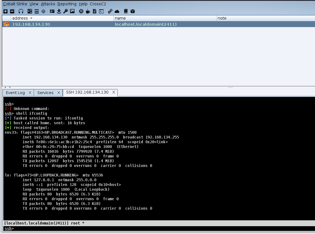This screenshot has height=234, width=315.
Task: Click the disconnect from team server minus icon
Action: point(12,11)
